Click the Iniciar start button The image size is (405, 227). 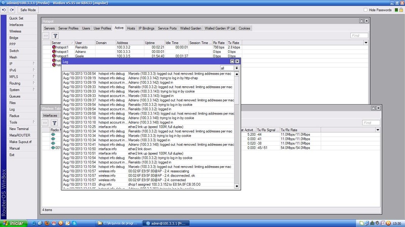(x=14, y=223)
